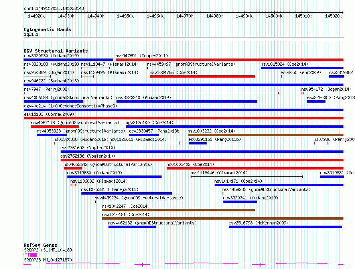This screenshot has width=355, height=269.
Task: Click chr1:144915703..145023143 coordinates text
Action: [x=54, y=9]
